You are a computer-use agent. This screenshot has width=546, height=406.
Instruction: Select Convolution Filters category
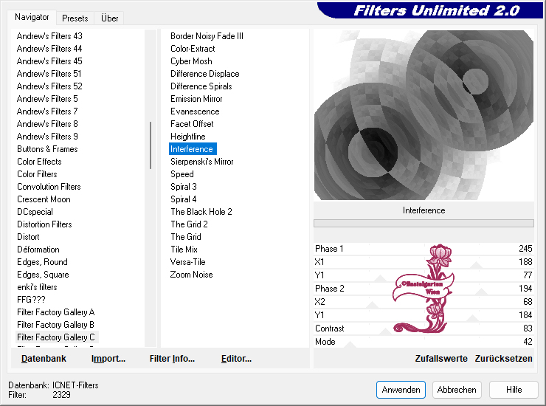pos(49,187)
